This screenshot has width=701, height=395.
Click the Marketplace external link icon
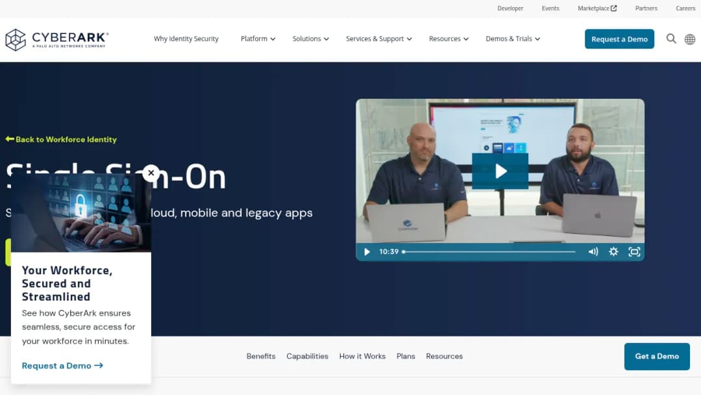point(614,8)
